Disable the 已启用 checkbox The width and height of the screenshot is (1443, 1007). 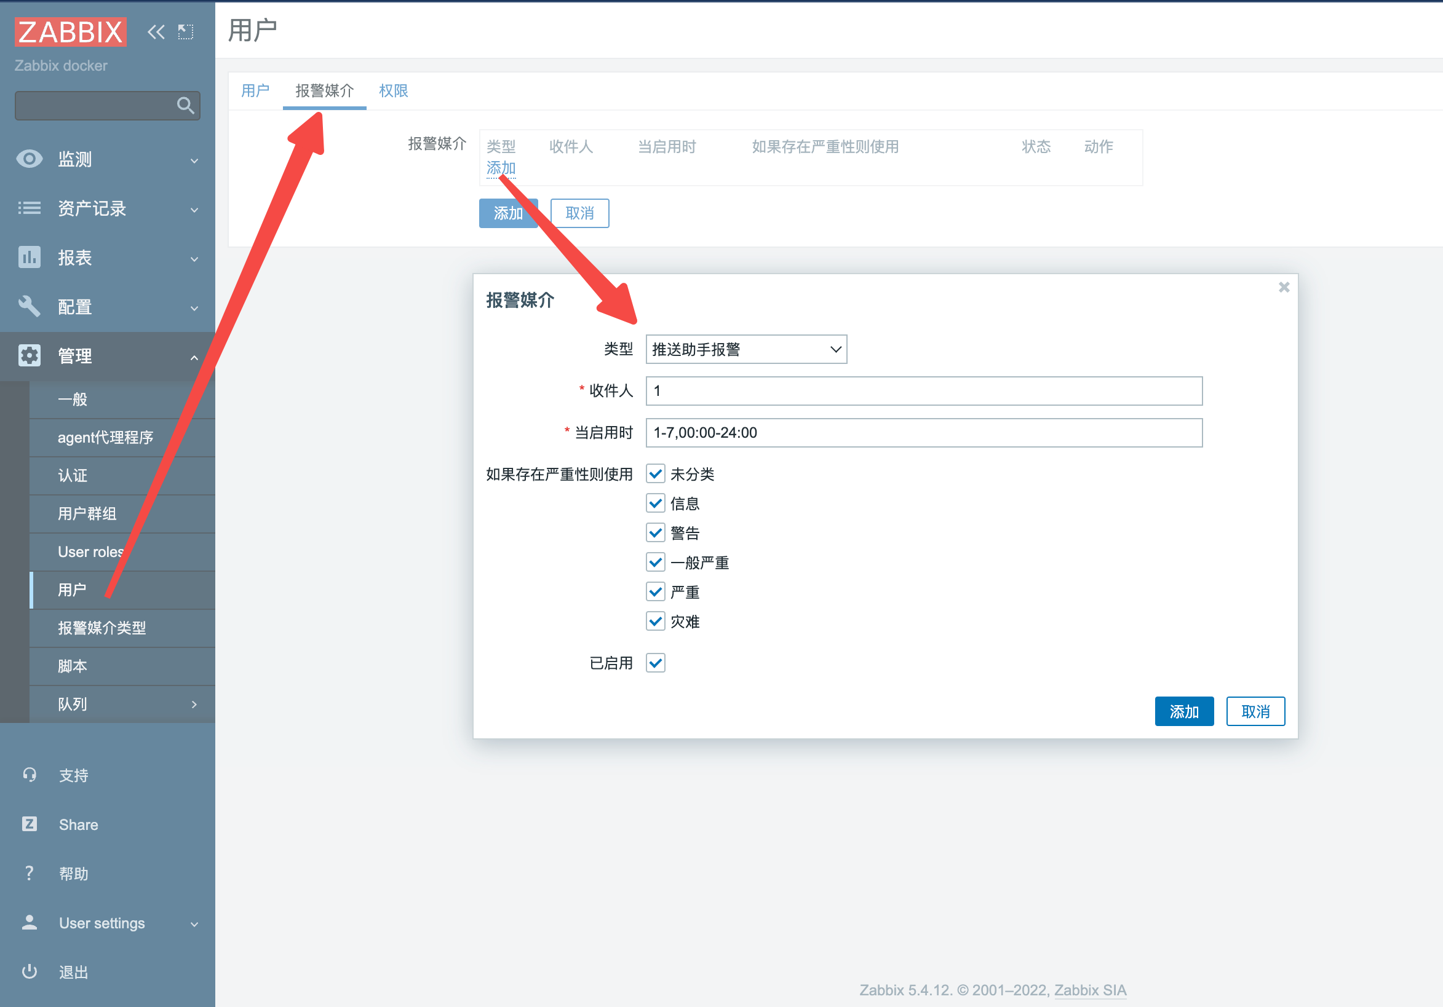click(x=655, y=663)
